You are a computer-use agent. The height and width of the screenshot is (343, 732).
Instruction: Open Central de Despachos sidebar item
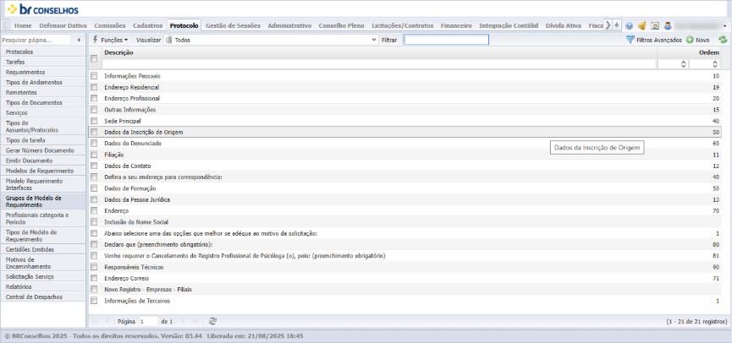[43, 297]
